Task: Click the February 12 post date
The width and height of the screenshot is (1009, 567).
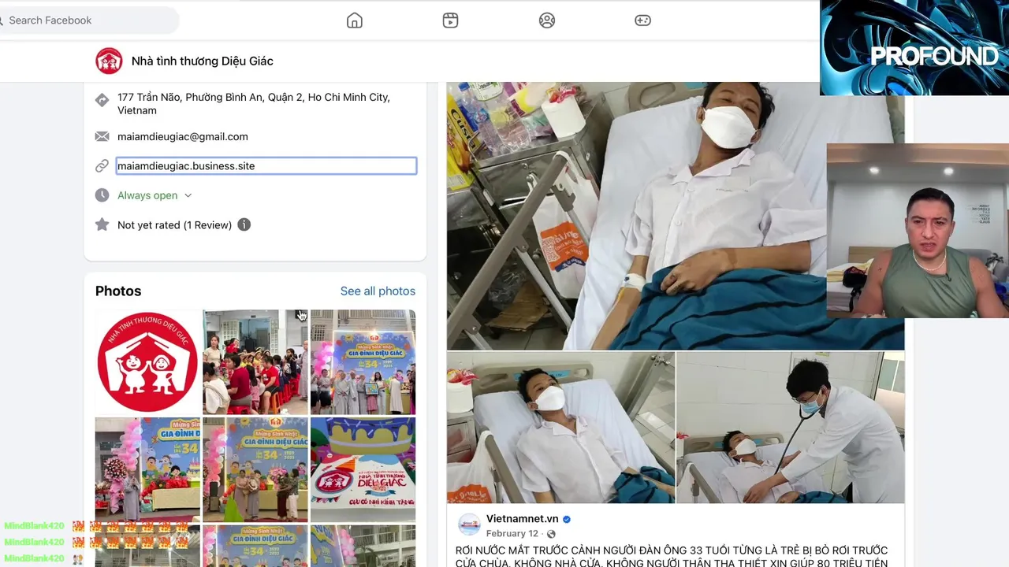Action: [512, 533]
